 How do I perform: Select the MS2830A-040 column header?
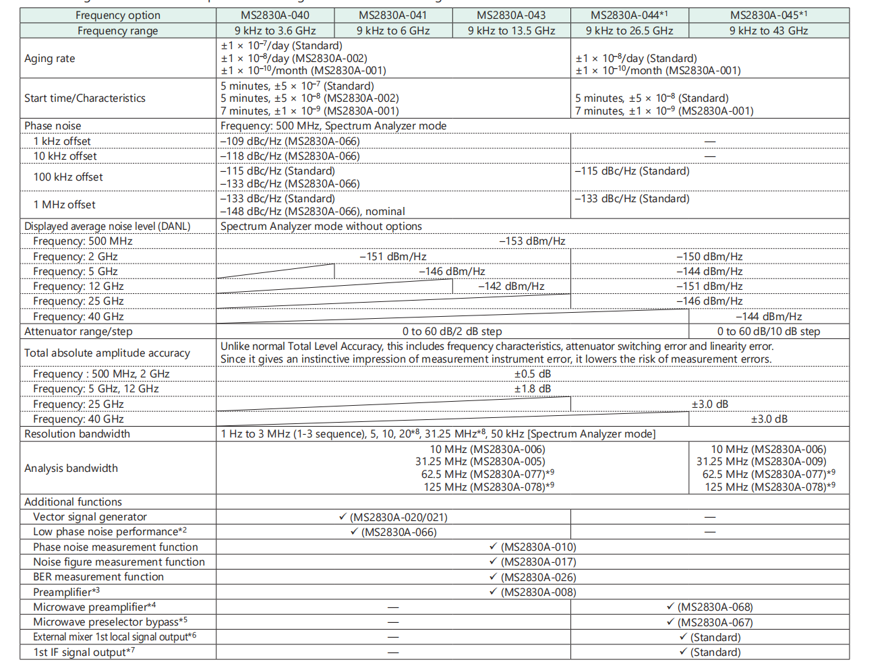coord(275,16)
